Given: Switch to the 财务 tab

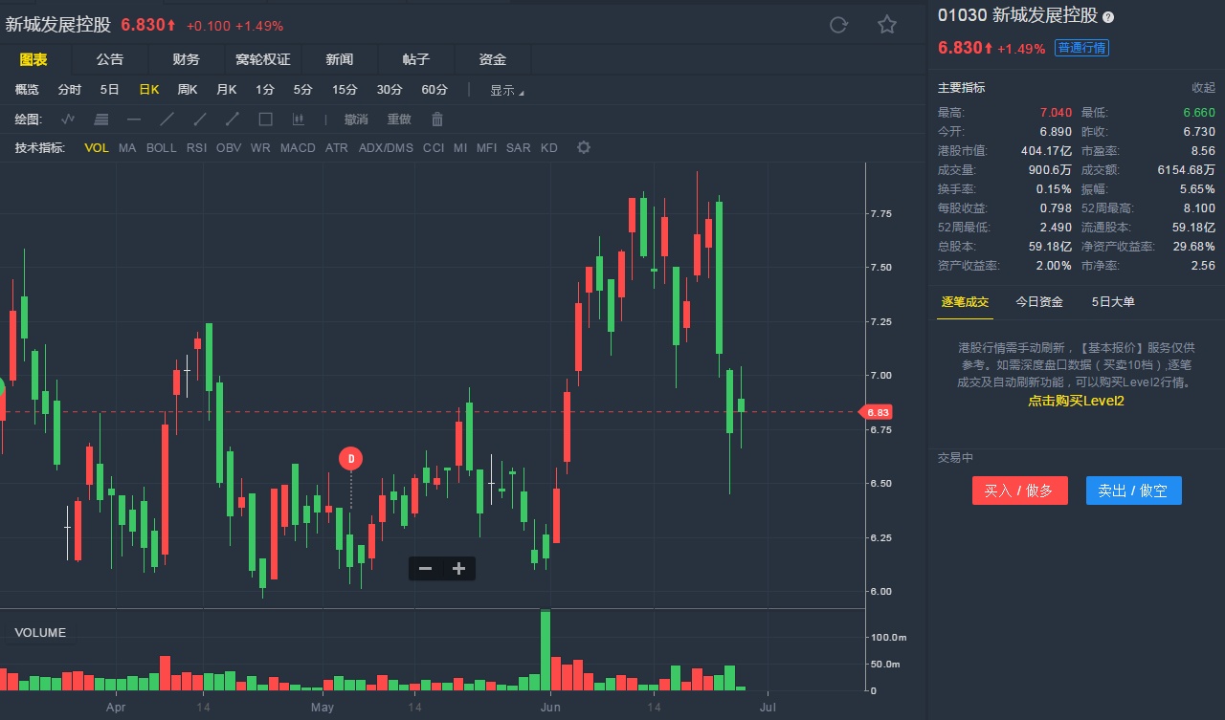Looking at the screenshot, I should [186, 59].
